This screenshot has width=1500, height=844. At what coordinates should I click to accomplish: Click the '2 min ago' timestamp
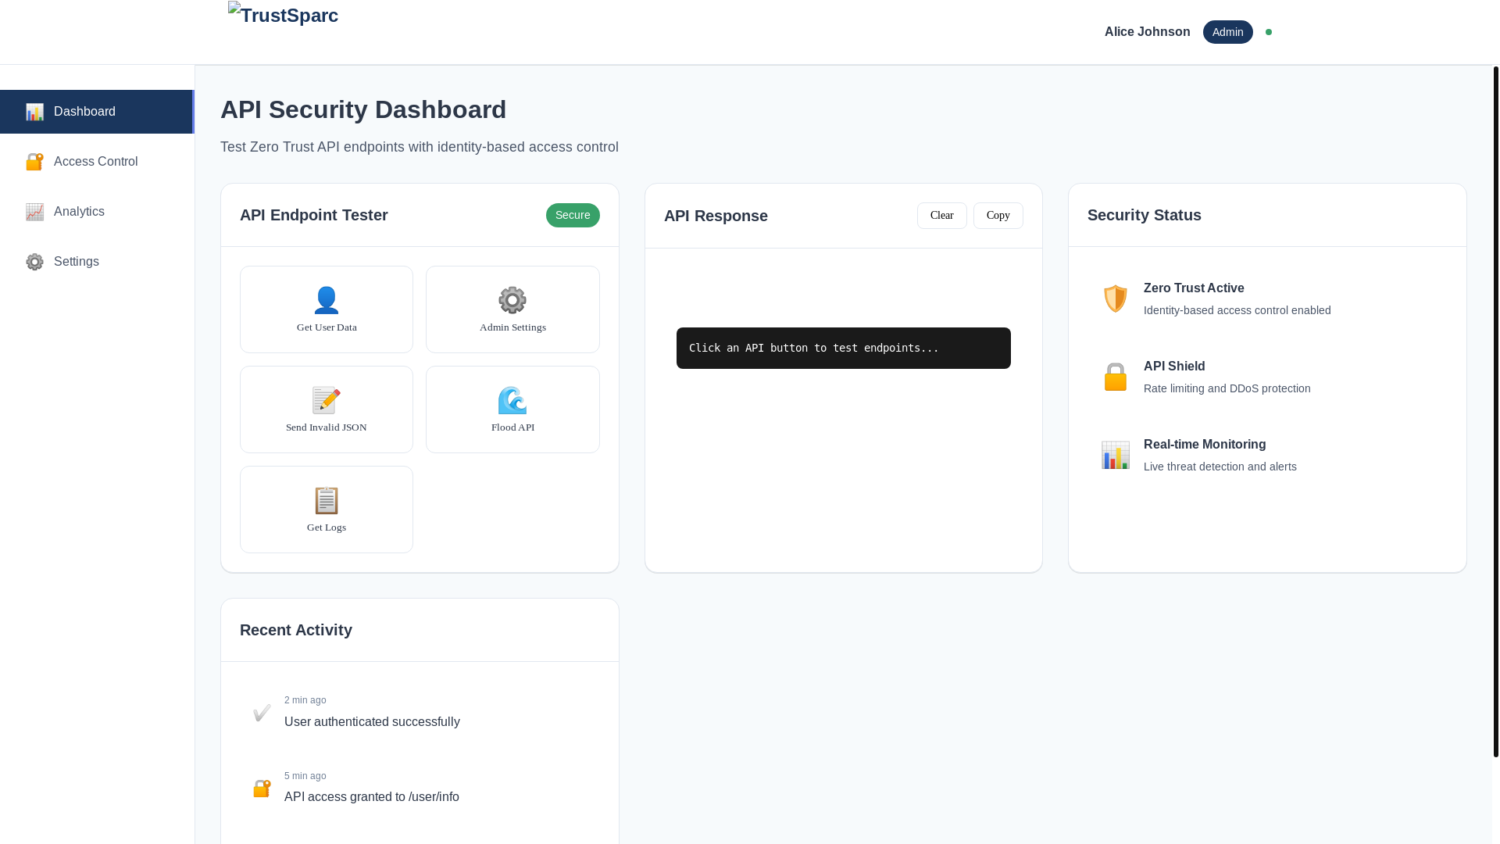[305, 700]
